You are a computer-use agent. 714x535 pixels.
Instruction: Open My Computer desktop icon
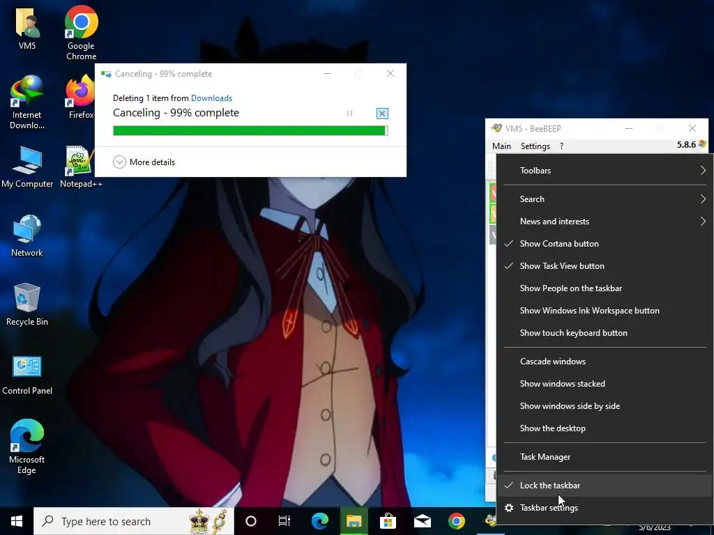27,167
